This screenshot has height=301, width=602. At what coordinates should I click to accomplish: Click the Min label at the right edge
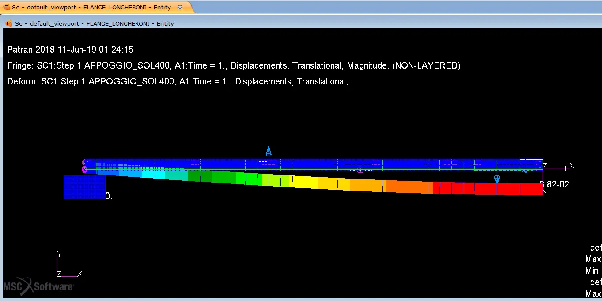[x=592, y=271]
